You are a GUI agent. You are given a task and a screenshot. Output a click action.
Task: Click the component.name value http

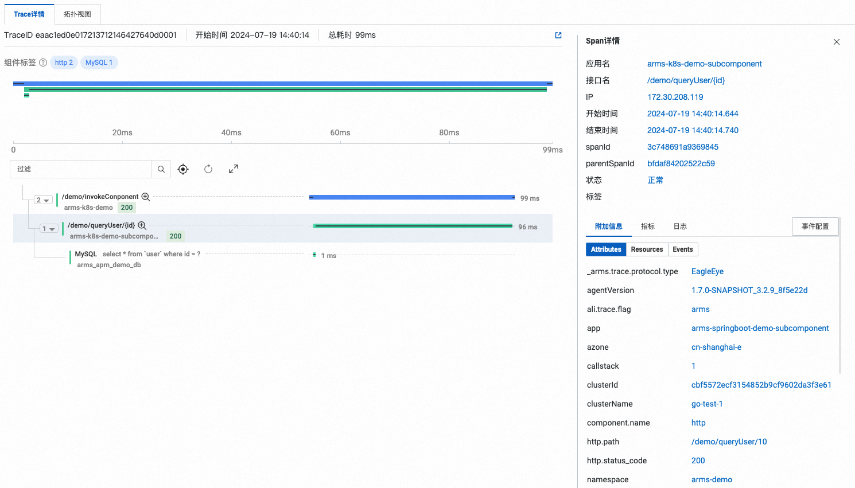[x=698, y=423]
